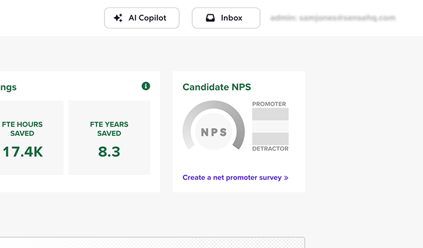The height and width of the screenshot is (248, 423).
Task: Click the inbox tray icon
Action: (210, 18)
